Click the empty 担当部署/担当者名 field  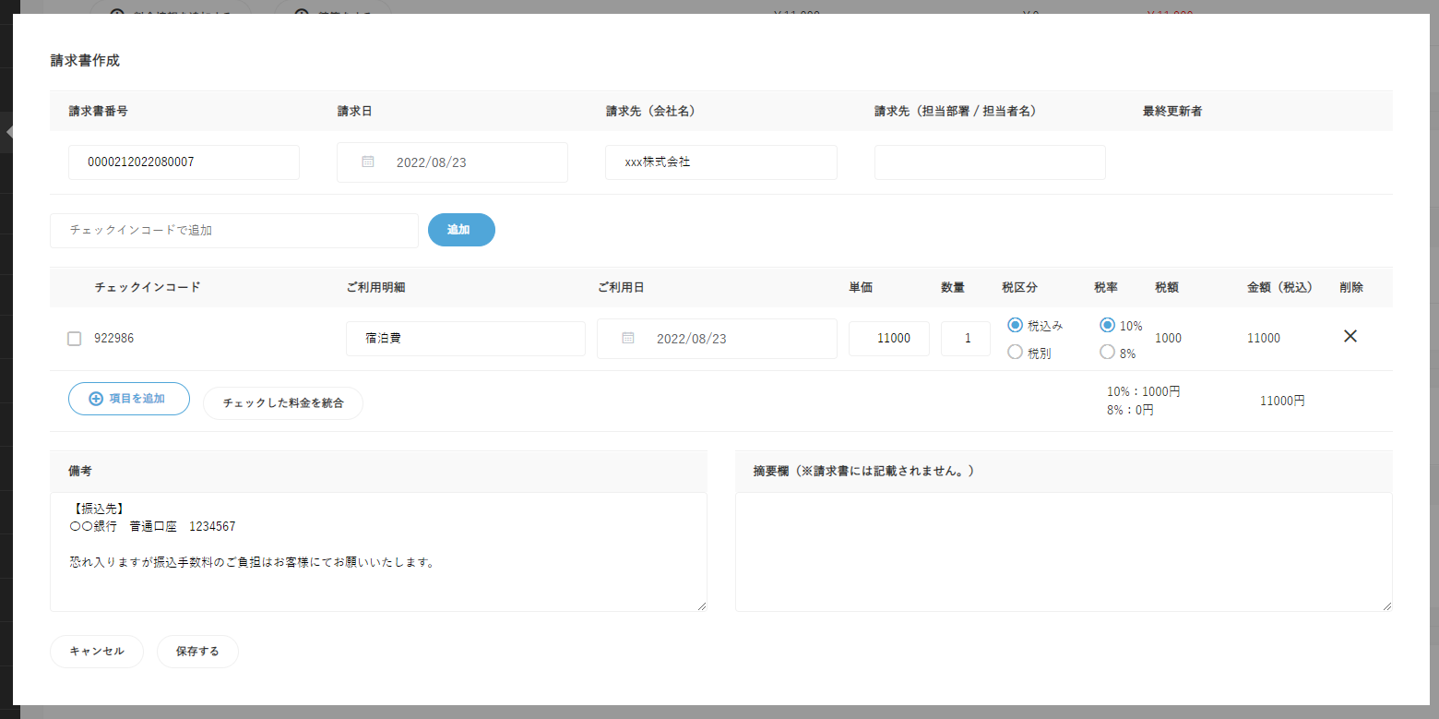pos(989,162)
